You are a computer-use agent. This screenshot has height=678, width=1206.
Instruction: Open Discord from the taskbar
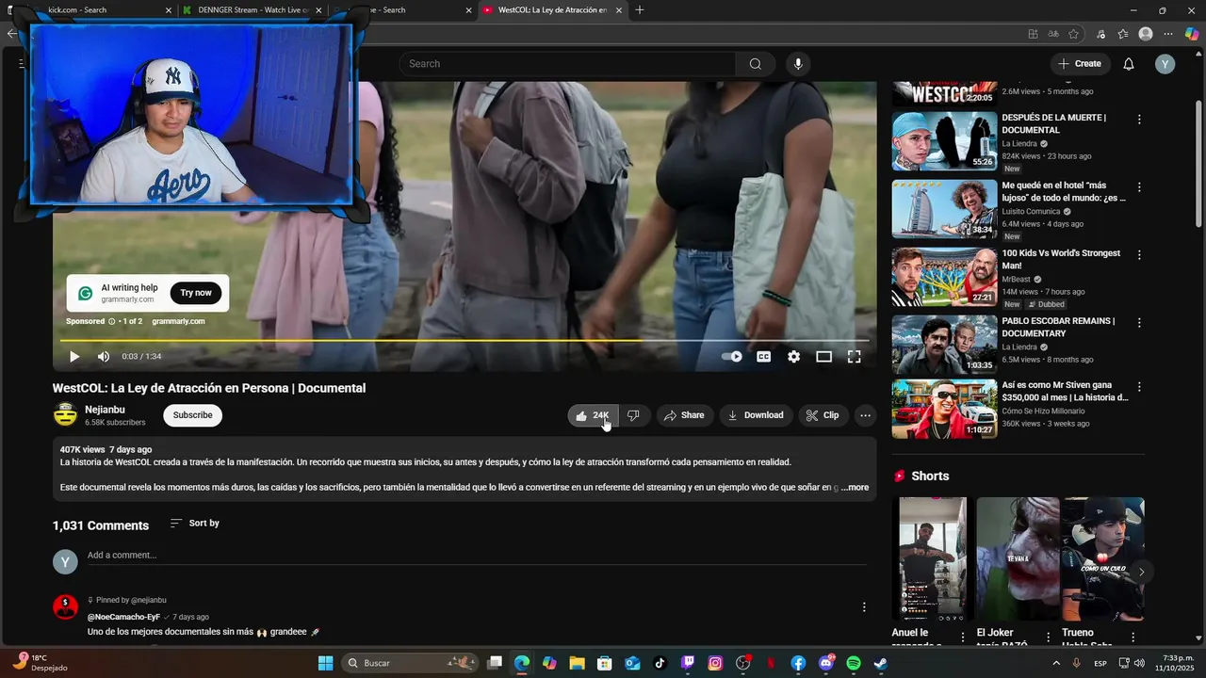826,663
